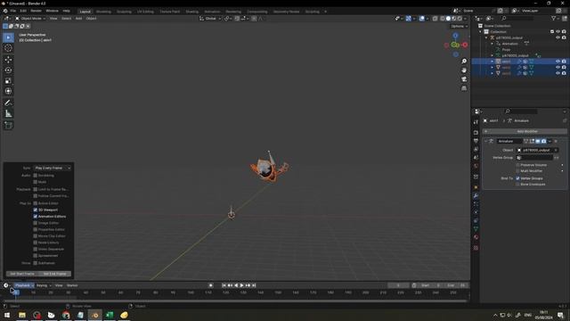570x321 pixels.
Task: Select the Cursor tool in the viewport toolbar
Action: pyautogui.click(x=8, y=48)
